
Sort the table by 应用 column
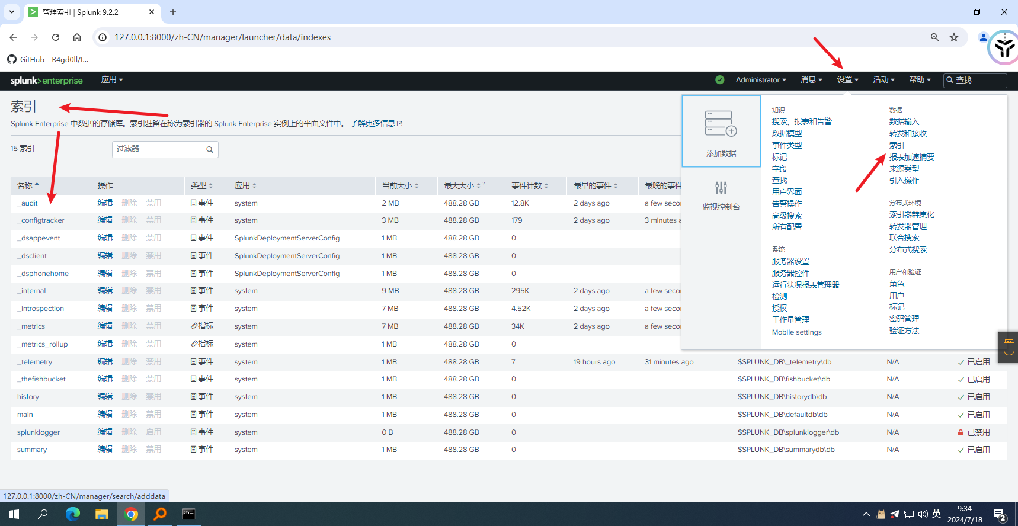pos(245,186)
